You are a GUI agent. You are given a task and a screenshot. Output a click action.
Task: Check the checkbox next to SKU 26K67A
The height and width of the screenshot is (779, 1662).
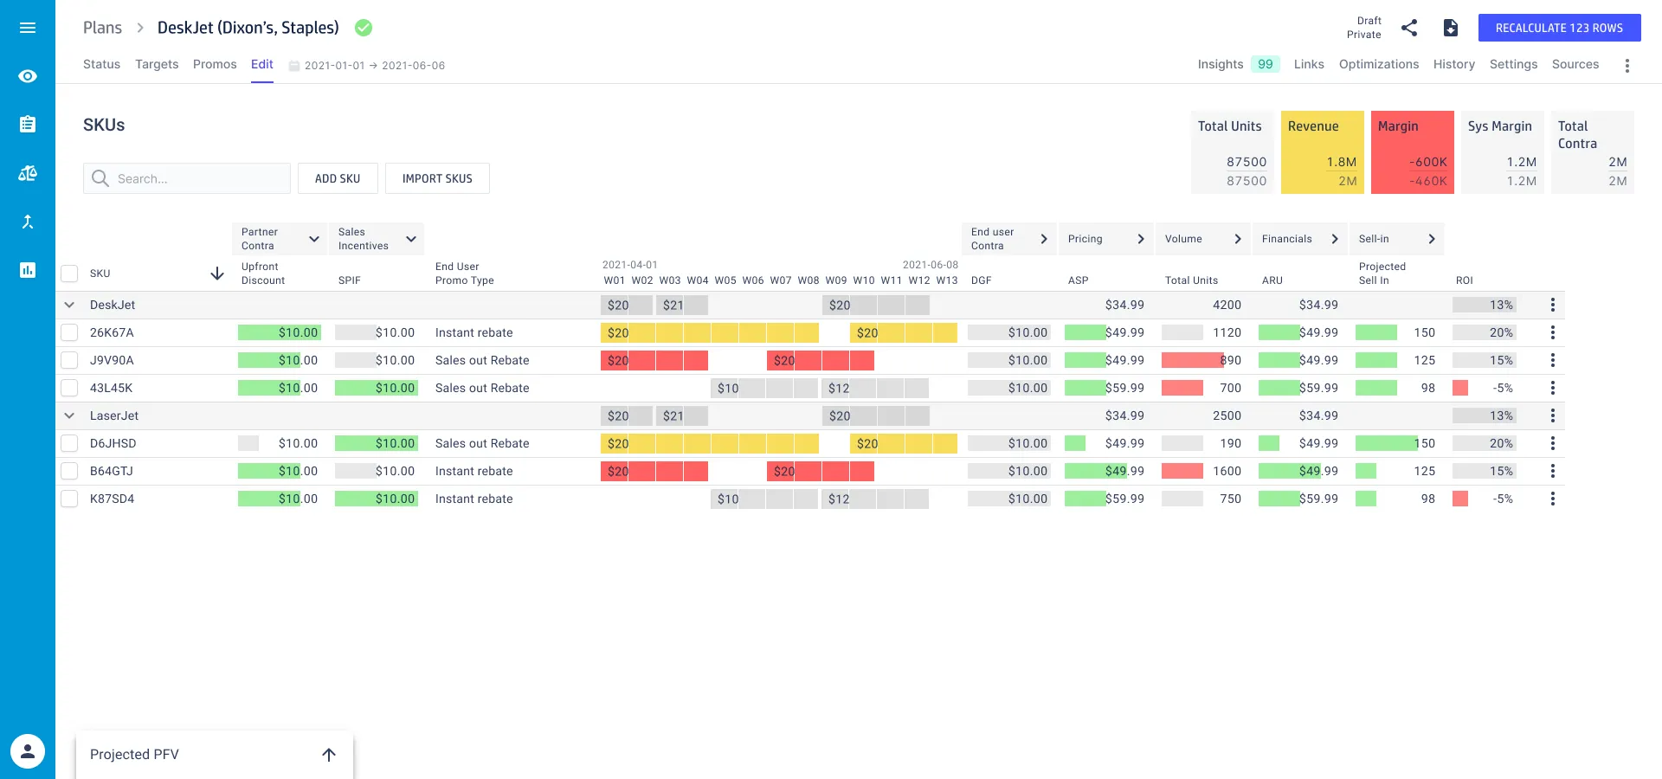coord(69,332)
